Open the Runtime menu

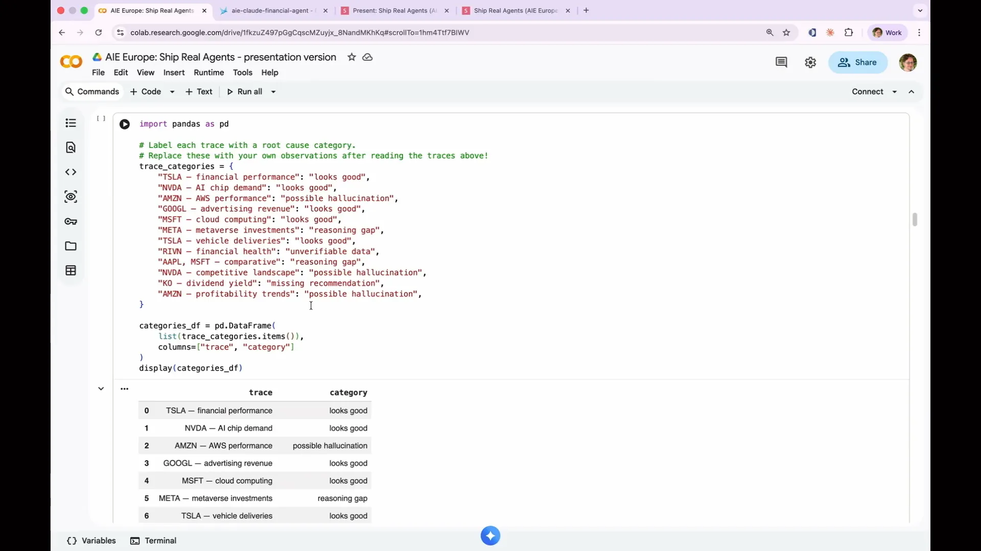point(209,72)
